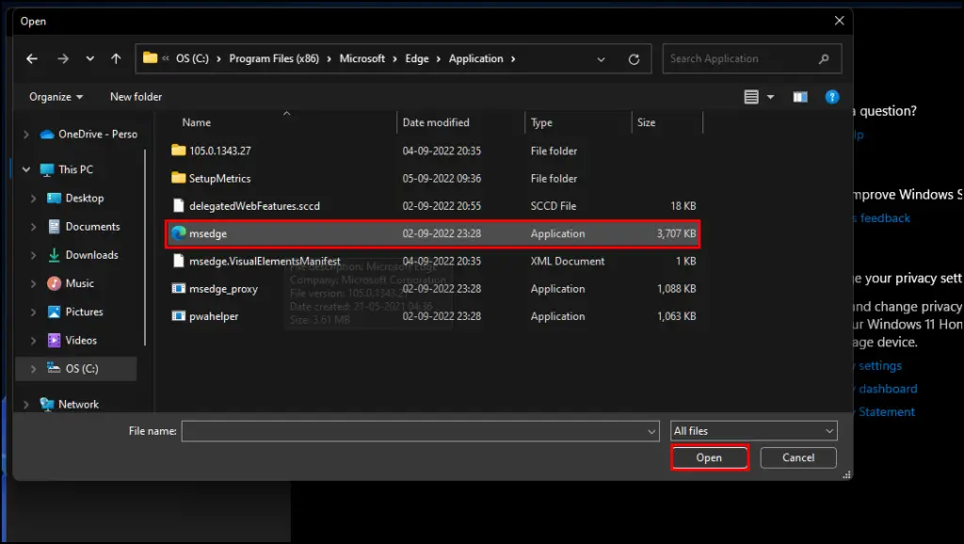
Task: Open Downloads from the navigation pane
Action: pyautogui.click(x=83, y=255)
